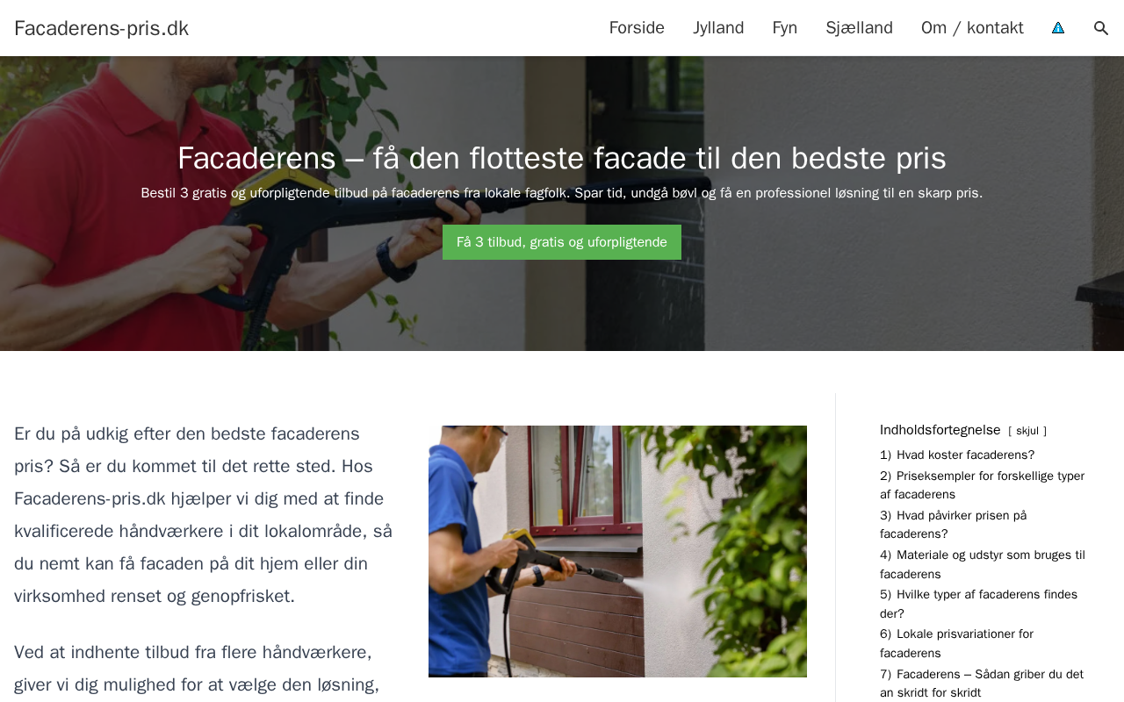Click the pressure washing window image
1124x702 pixels.
pyautogui.click(x=617, y=551)
